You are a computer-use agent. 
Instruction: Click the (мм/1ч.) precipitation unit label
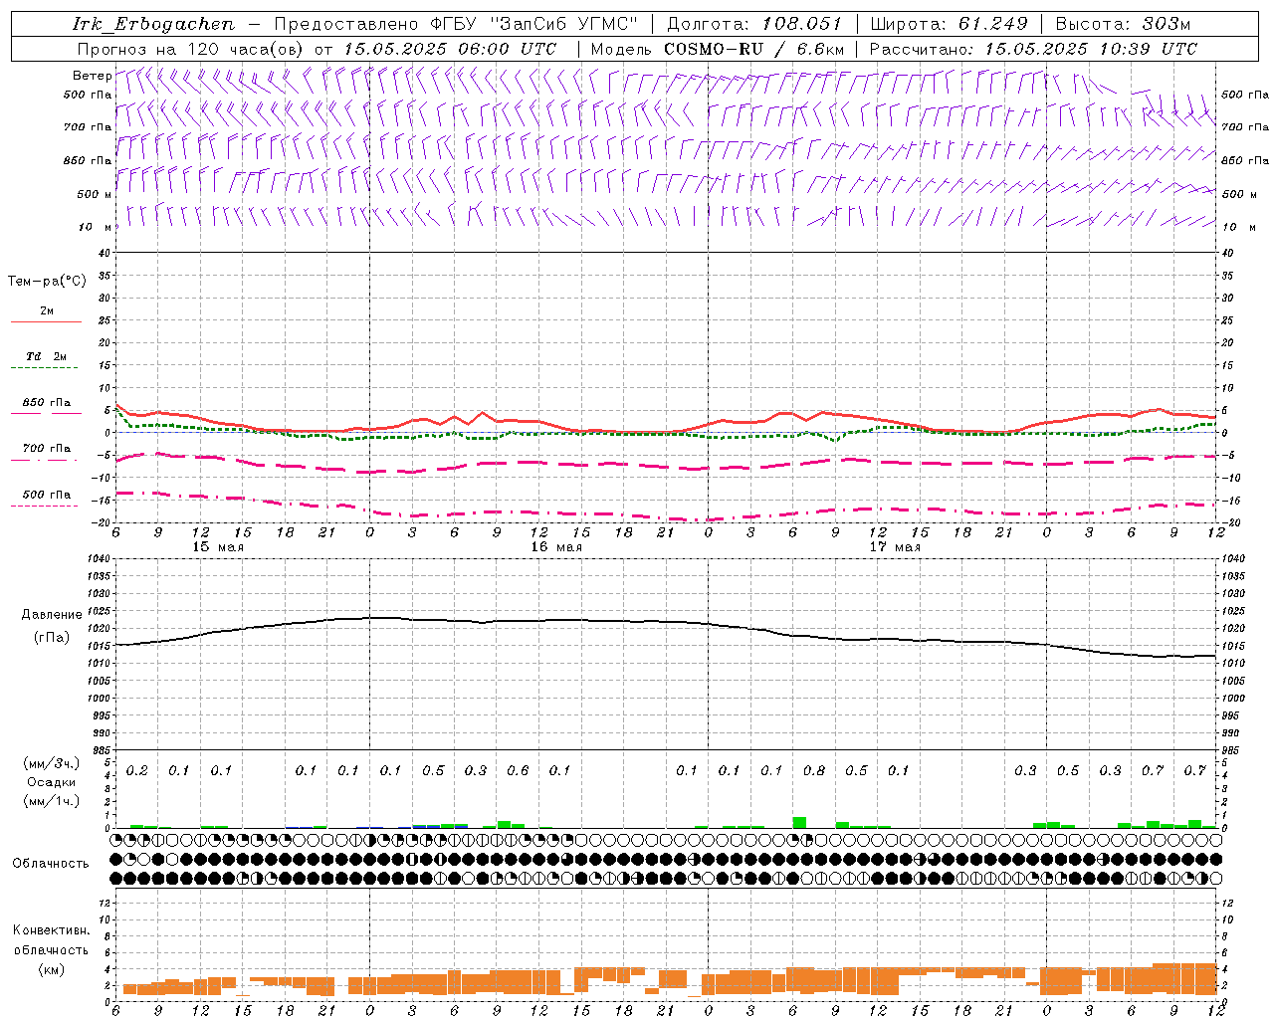51,801
